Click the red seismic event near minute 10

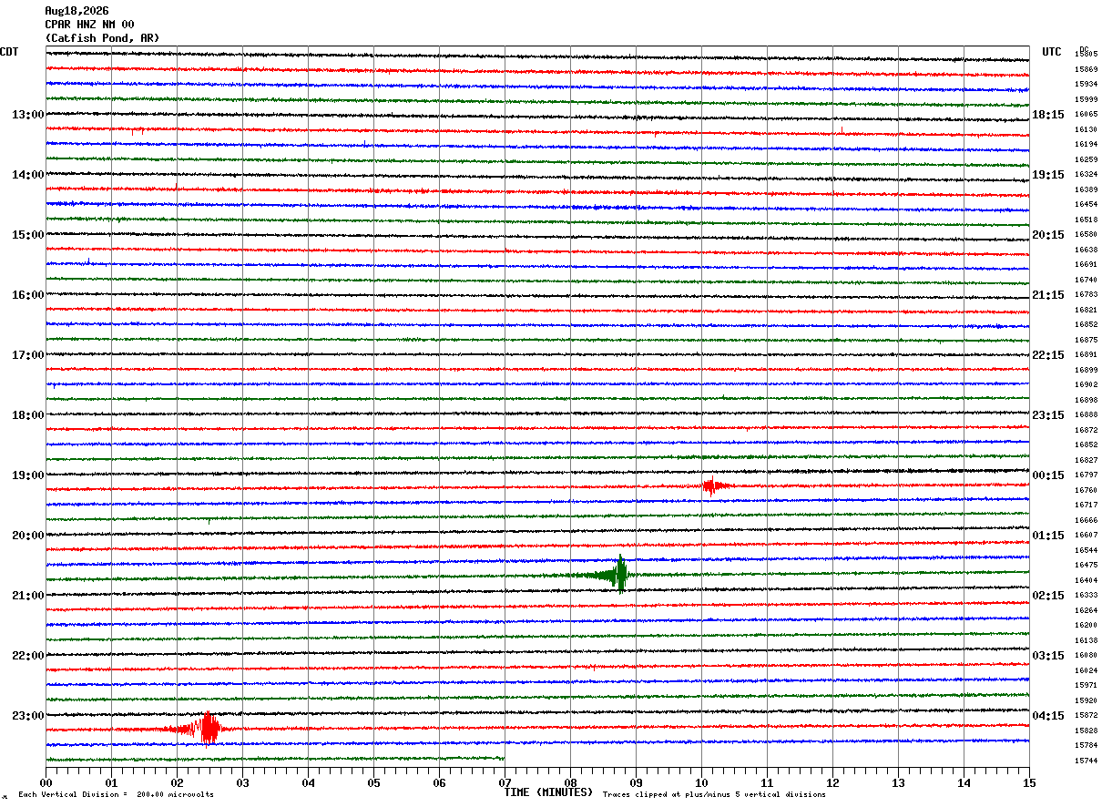click(715, 486)
